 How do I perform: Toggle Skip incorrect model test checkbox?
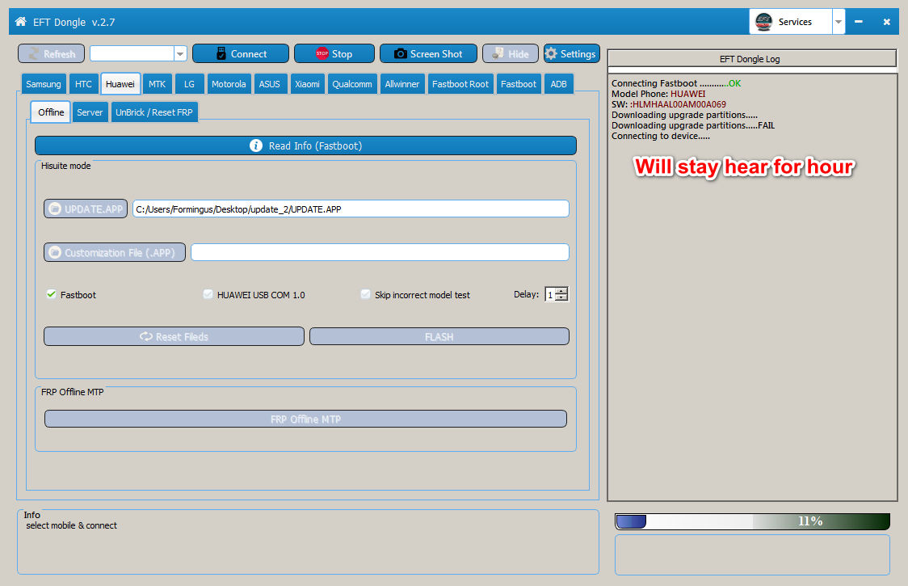click(x=365, y=294)
